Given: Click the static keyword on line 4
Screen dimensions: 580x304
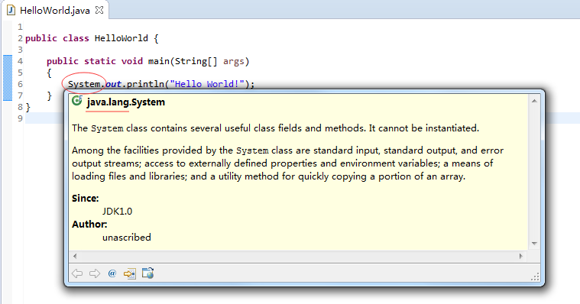Looking at the screenshot, I should [x=100, y=61].
